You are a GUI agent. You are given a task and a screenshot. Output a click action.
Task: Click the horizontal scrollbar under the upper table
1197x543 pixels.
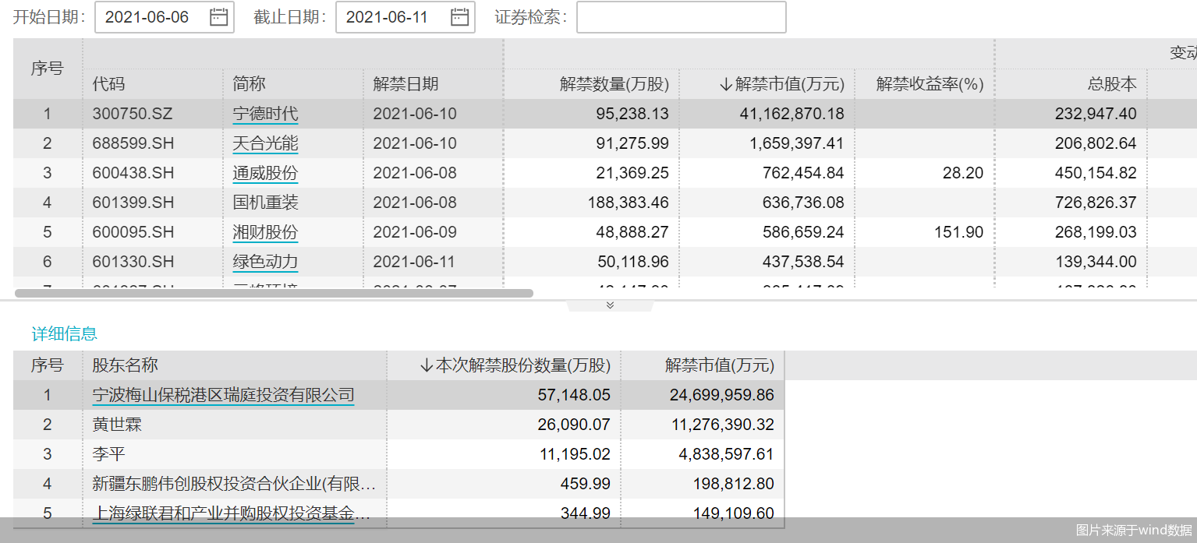click(274, 294)
